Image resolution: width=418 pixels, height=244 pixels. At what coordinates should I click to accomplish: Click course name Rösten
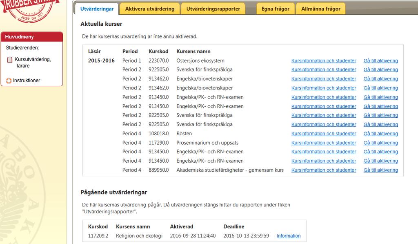pyautogui.click(x=184, y=134)
